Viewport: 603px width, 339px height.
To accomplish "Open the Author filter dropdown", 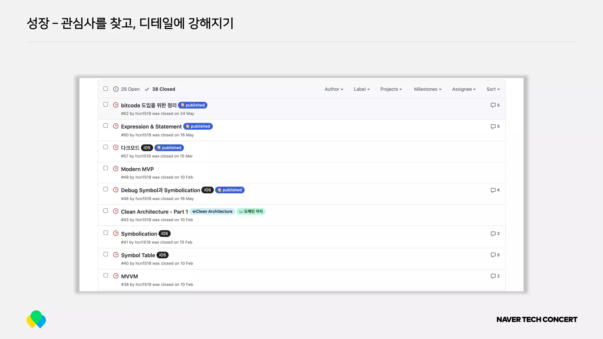I will (x=334, y=89).
